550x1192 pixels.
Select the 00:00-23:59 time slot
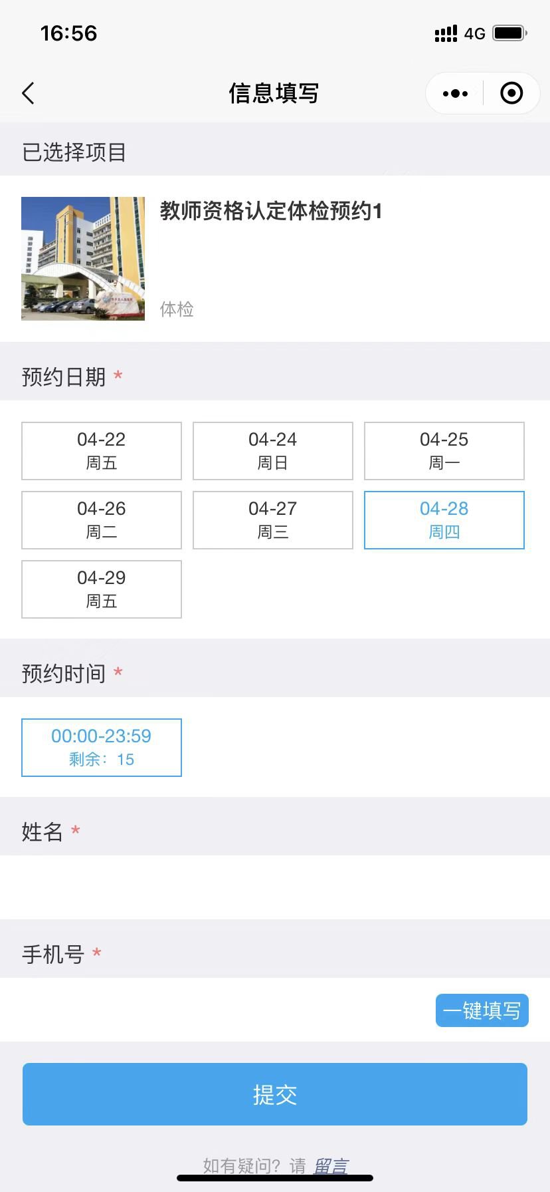(102, 748)
